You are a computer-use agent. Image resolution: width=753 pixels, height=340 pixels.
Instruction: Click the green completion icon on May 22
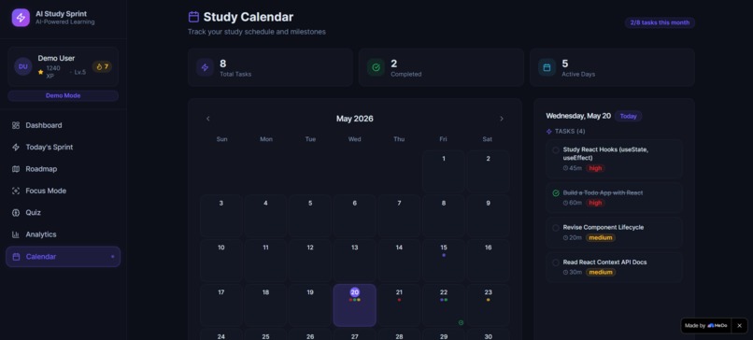tap(461, 322)
